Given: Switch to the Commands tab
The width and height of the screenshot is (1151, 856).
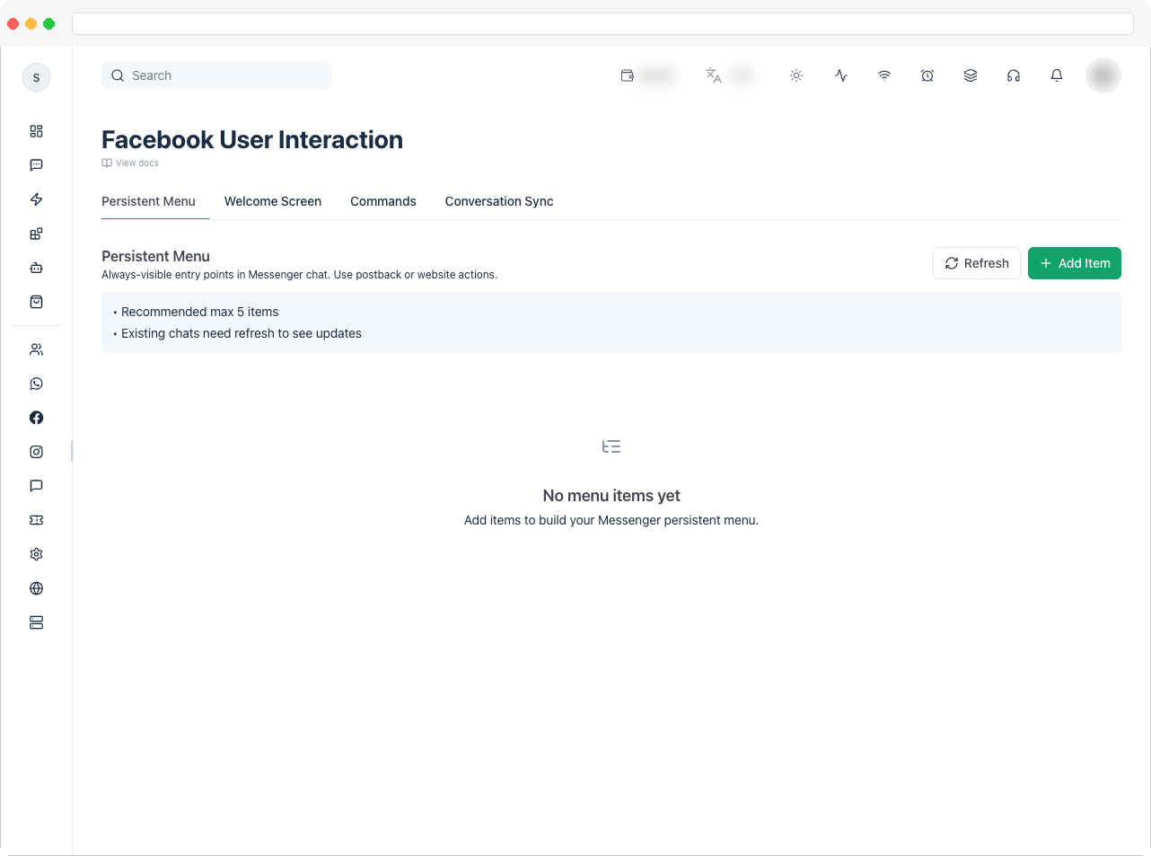Looking at the screenshot, I should 383,201.
